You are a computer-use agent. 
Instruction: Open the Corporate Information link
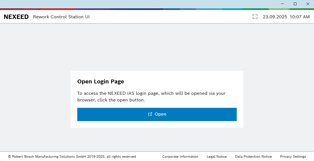tap(180, 157)
